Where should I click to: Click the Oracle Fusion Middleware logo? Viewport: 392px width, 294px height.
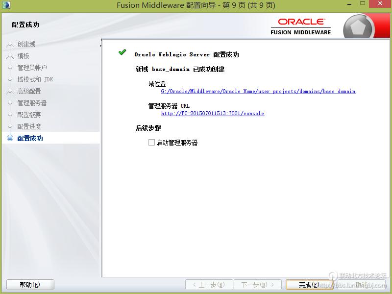point(300,26)
